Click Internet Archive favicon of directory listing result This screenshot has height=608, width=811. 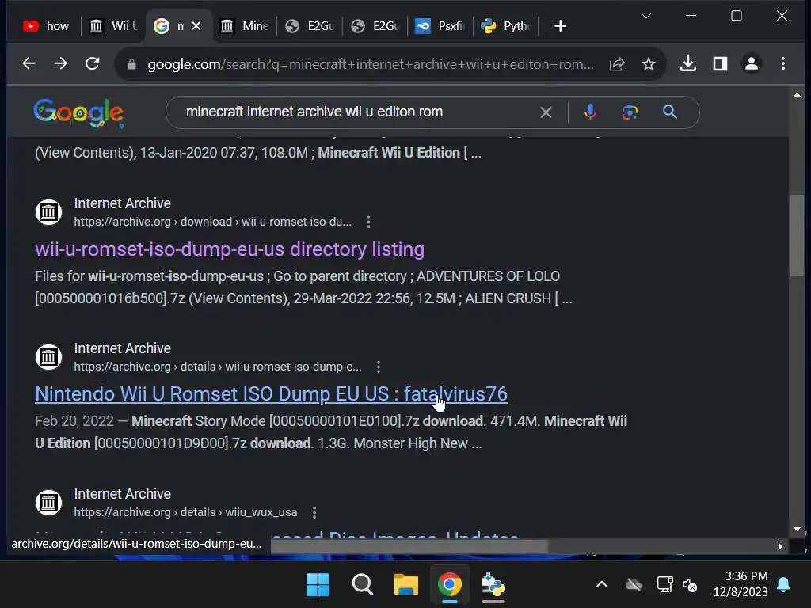pos(48,212)
